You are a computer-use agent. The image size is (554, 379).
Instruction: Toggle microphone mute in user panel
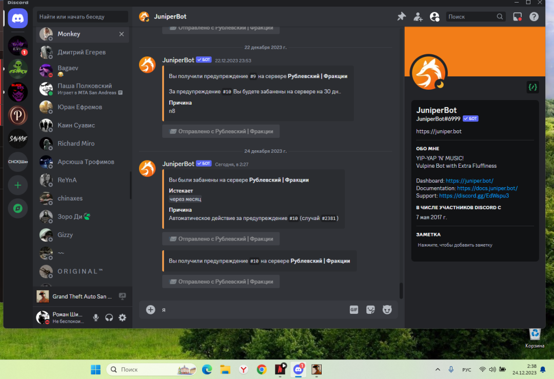pos(95,317)
